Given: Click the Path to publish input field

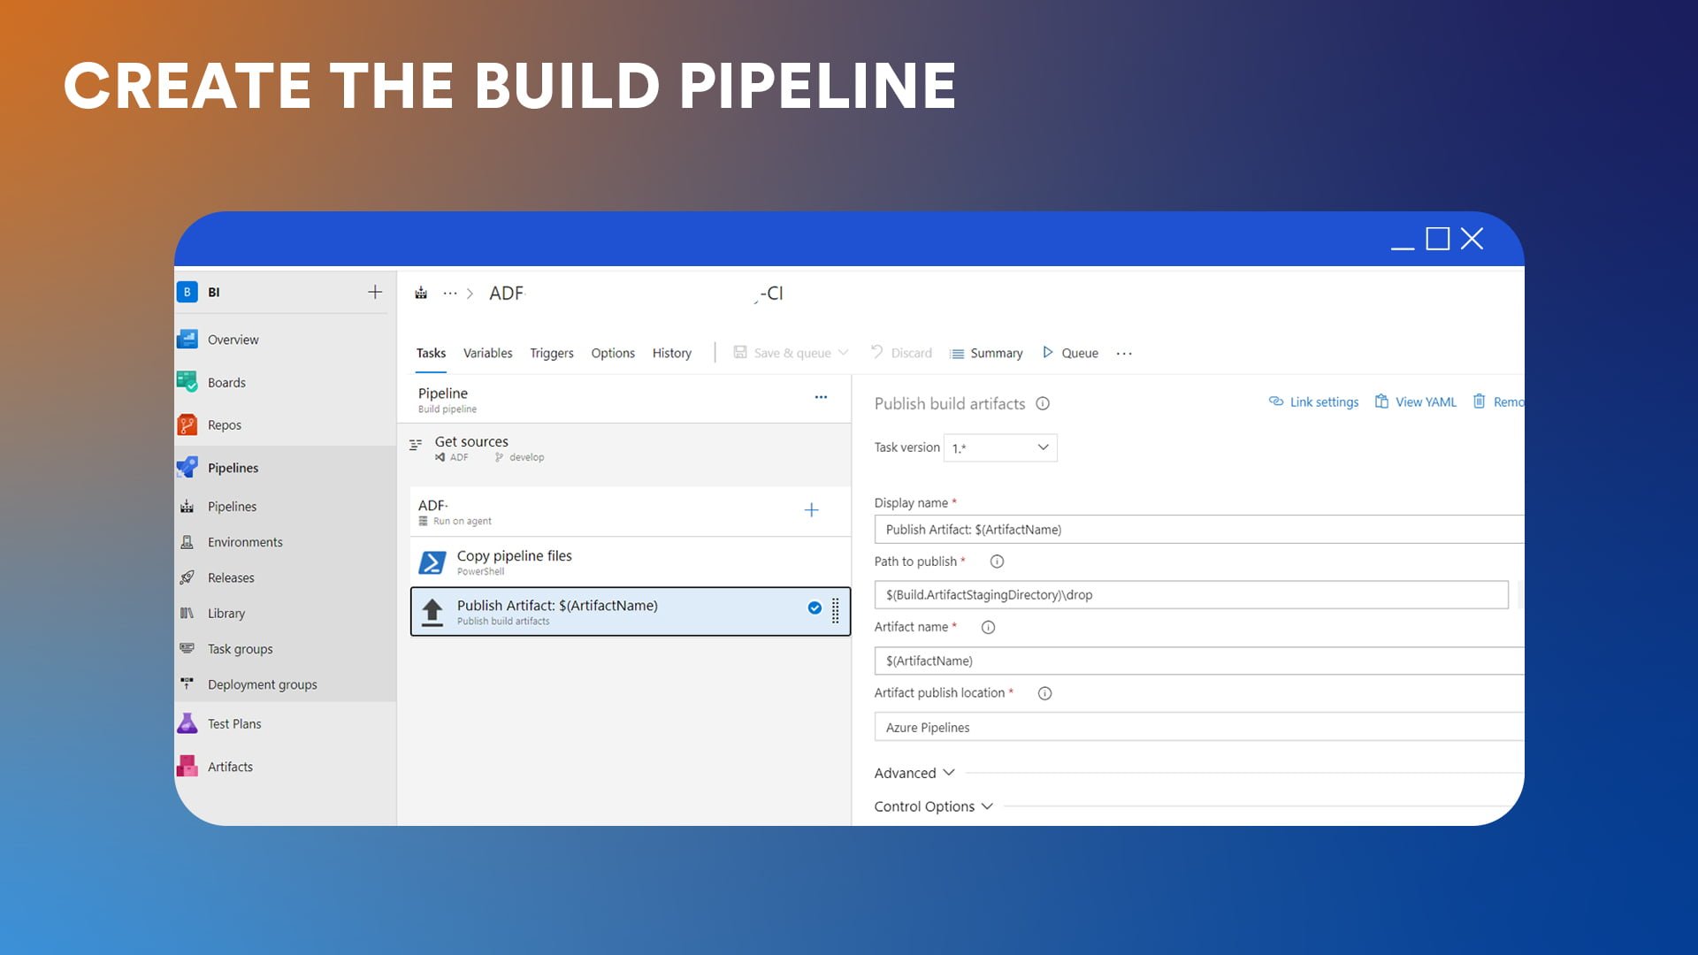Looking at the screenshot, I should pos(1190,595).
